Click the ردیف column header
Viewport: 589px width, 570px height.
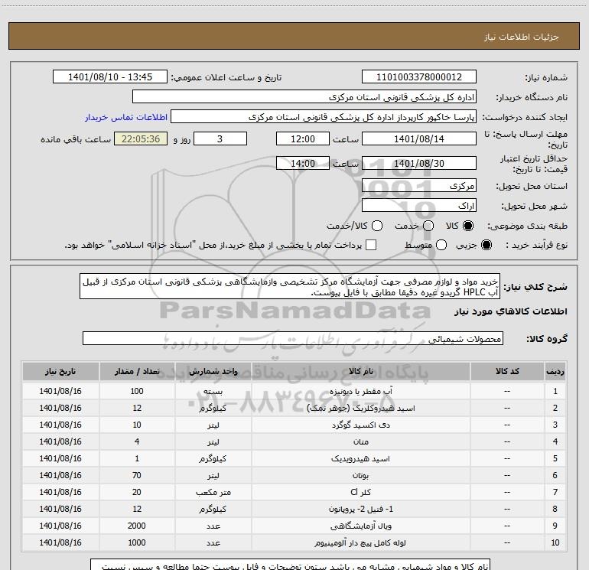click(x=555, y=371)
